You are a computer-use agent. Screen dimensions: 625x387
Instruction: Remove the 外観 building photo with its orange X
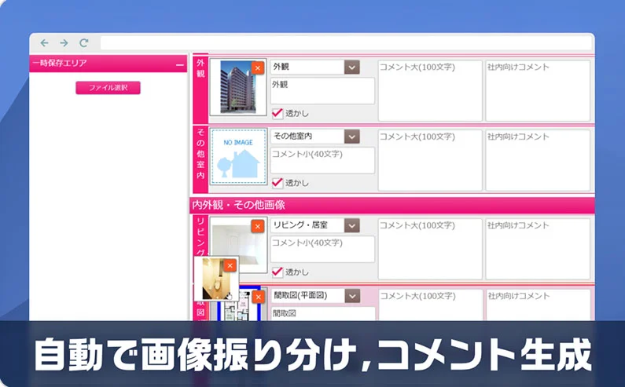pyautogui.click(x=258, y=68)
